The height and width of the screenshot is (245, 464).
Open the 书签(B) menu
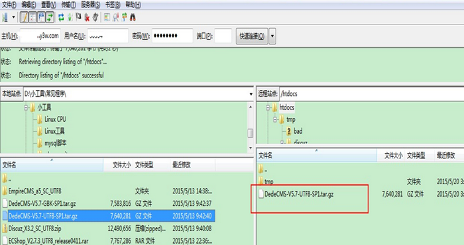click(x=113, y=5)
